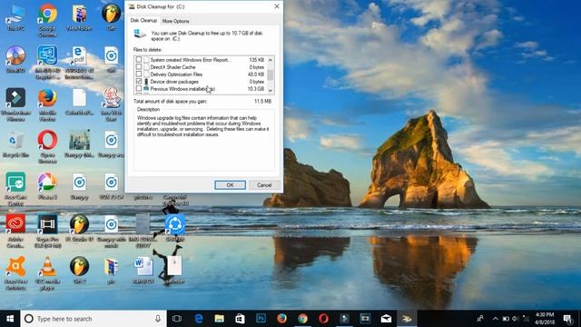Open File Explorer from taskbar
Screen dimensions: 581x327
coord(220,319)
